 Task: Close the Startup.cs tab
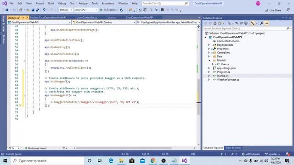tap(27, 17)
